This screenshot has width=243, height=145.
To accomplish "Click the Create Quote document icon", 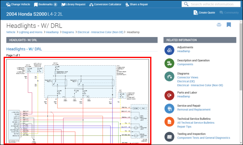I will click(x=196, y=12).
